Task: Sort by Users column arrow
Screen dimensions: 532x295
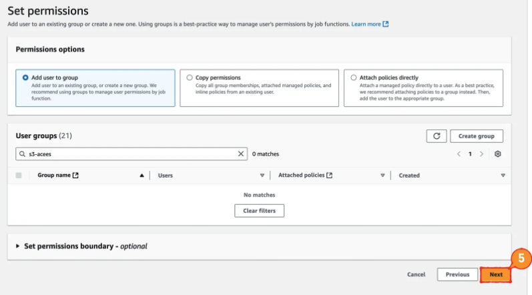Action: pyautogui.click(x=262, y=176)
